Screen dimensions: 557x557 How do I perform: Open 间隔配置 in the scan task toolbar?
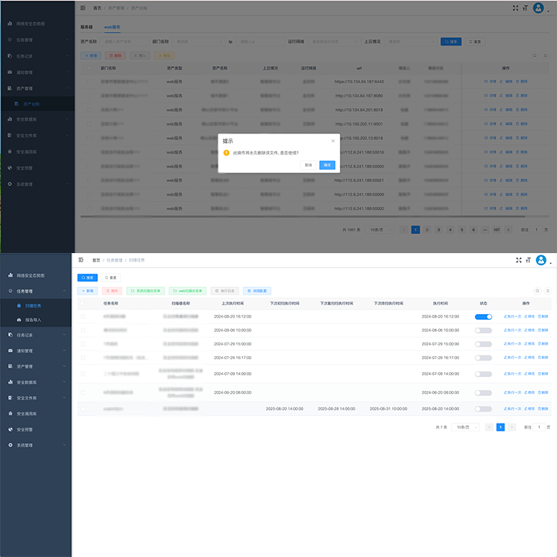tap(257, 291)
